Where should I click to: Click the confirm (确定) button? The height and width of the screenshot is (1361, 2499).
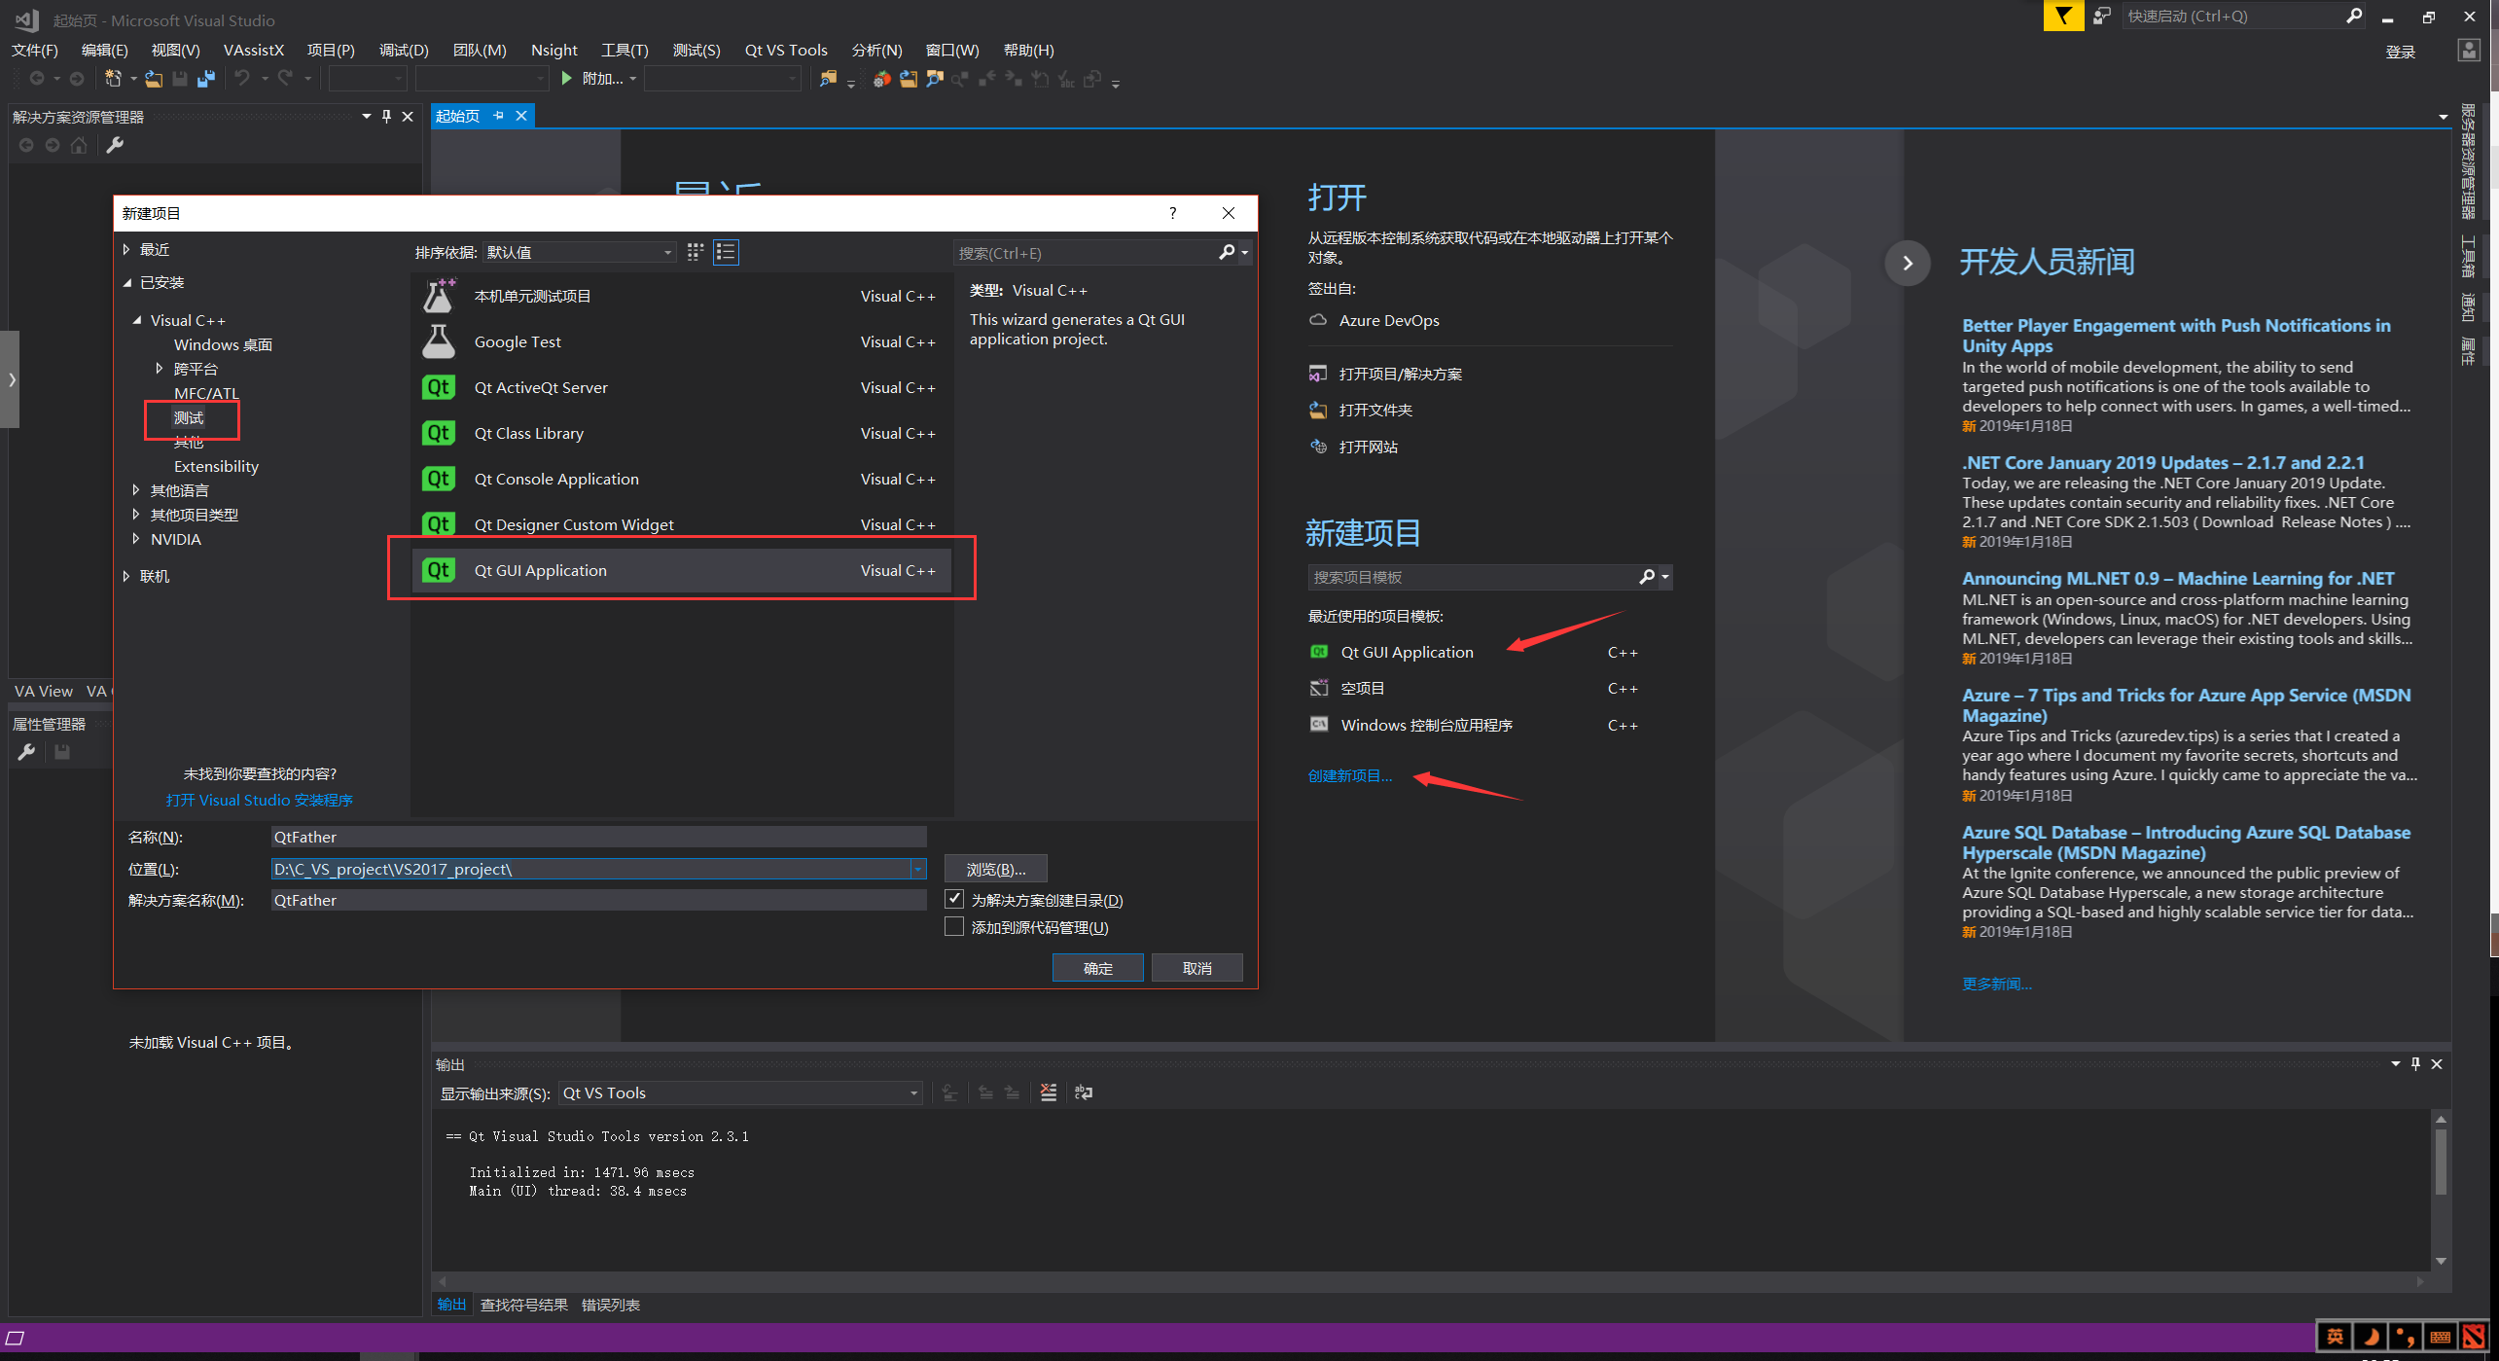point(1097,968)
